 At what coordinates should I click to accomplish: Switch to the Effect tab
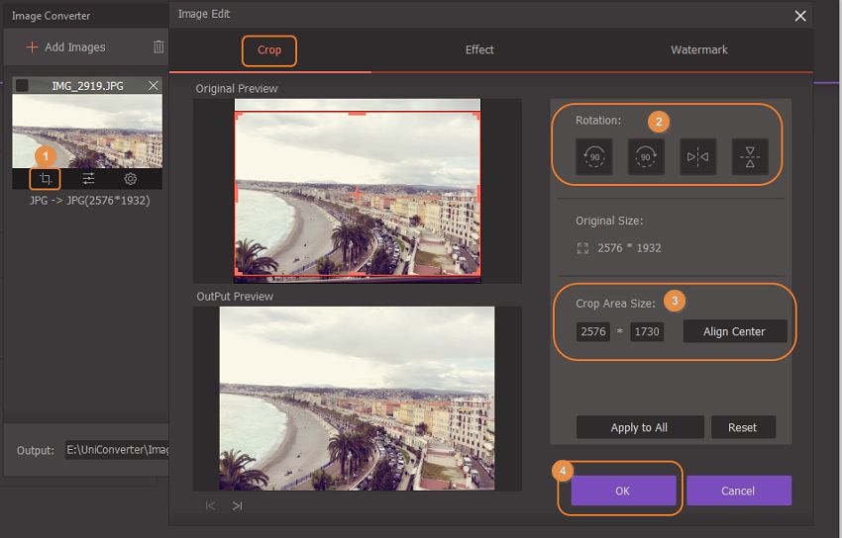click(479, 49)
